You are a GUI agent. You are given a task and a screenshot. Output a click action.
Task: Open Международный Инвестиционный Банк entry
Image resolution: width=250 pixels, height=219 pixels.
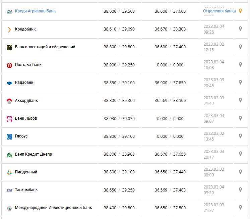pyautogui.click(x=53, y=208)
